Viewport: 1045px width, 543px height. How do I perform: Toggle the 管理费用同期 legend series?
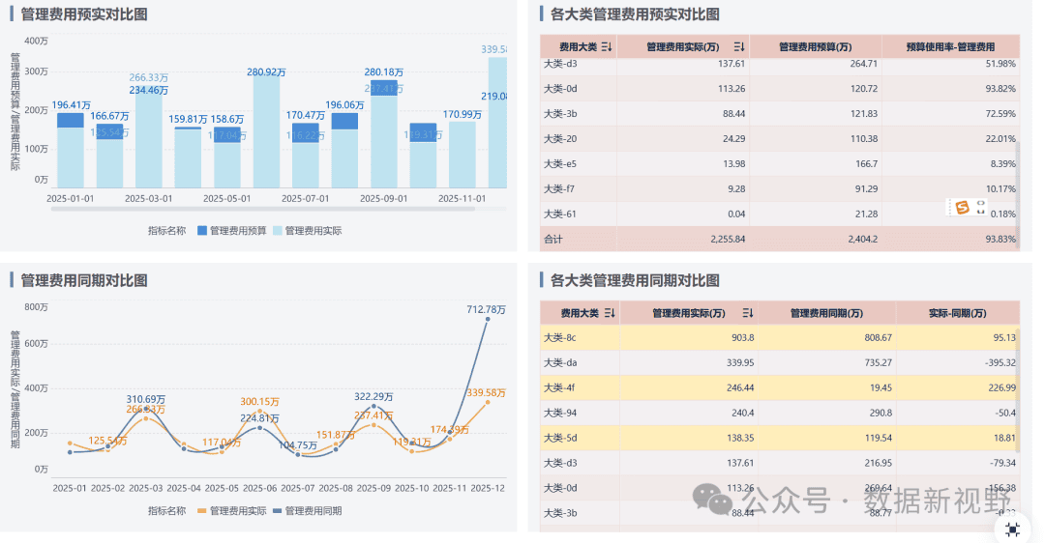[x=308, y=511]
